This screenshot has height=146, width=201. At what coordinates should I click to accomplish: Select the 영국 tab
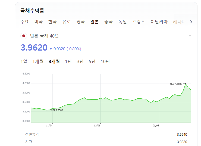[x=81, y=22]
